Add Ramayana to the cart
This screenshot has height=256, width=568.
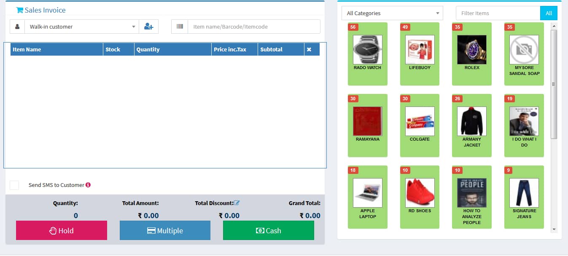click(368, 125)
